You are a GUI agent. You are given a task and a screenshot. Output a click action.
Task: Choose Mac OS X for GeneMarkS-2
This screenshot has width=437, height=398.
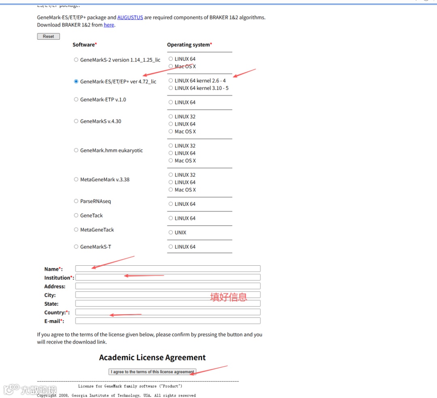(171, 66)
